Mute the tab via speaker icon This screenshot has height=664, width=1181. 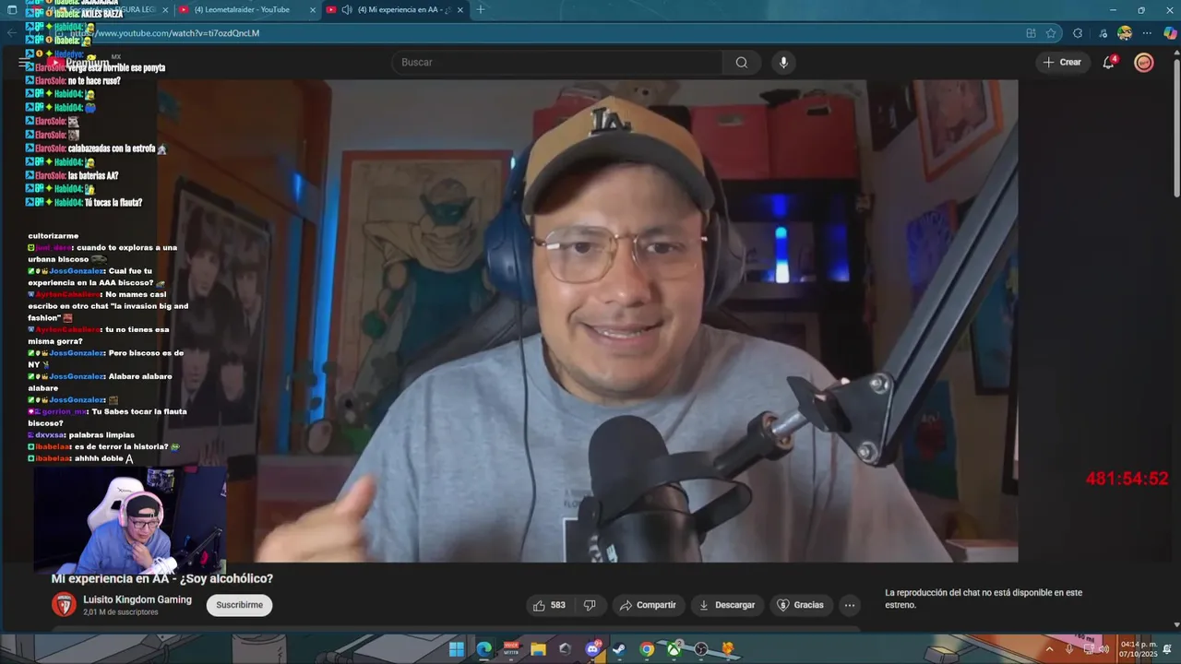coord(346,9)
